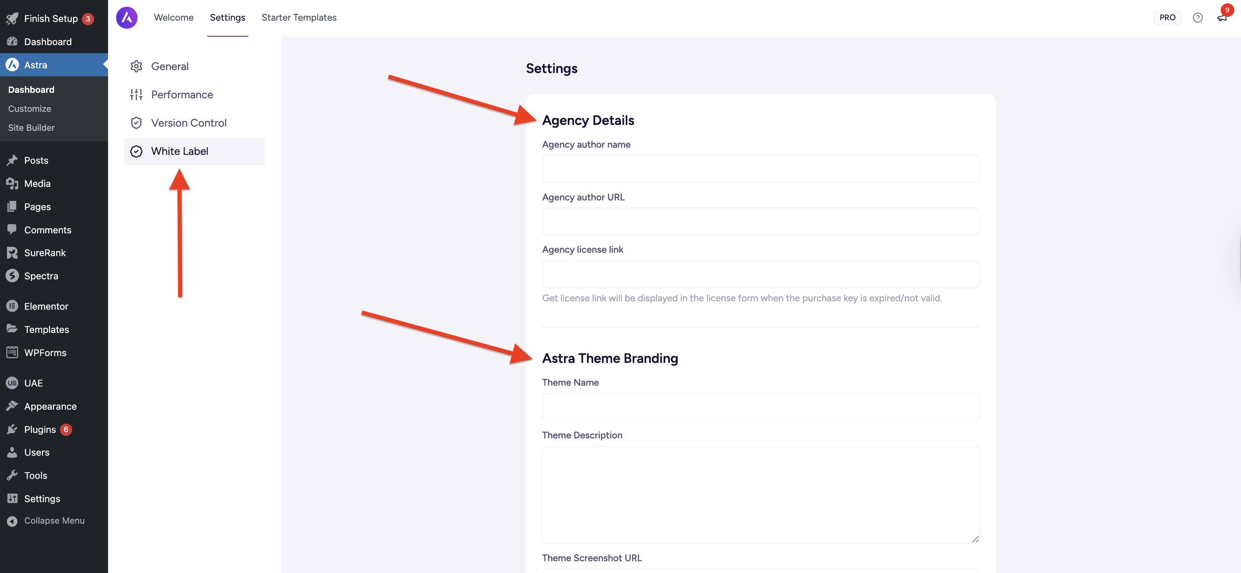Screen dimensions: 1241x573
Task: Click the Finish Setup rocket item
Action: click(51, 19)
